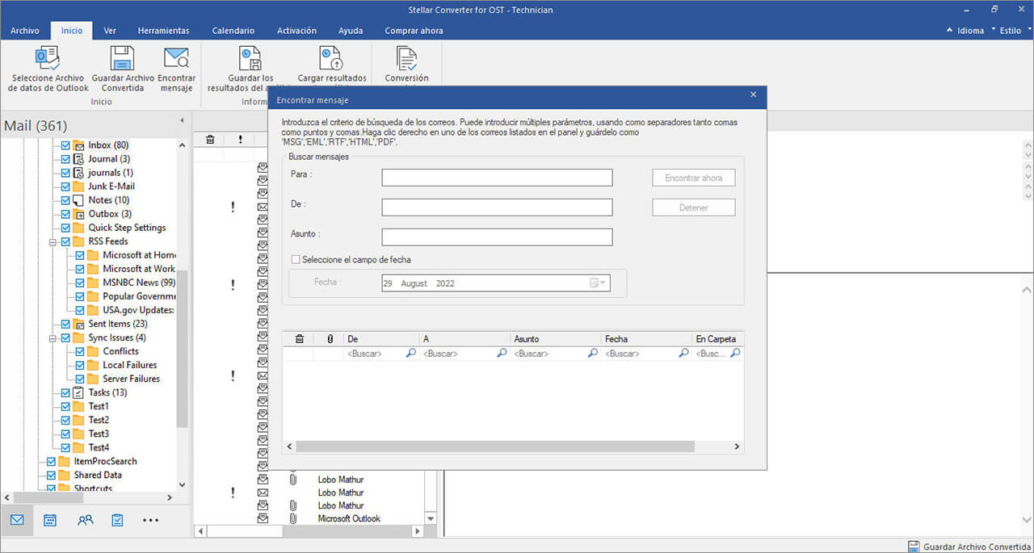
Task: Click Detener button
Action: 694,207
